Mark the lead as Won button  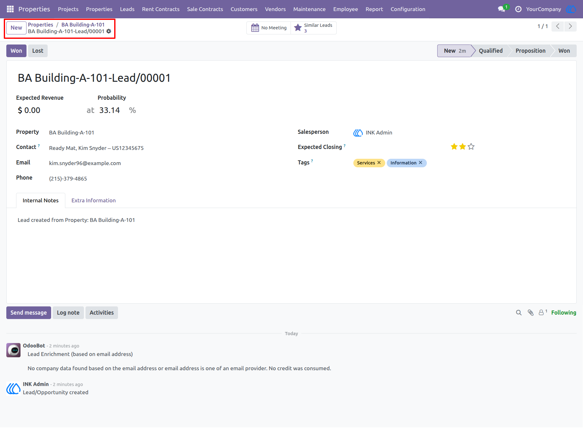[16, 51]
